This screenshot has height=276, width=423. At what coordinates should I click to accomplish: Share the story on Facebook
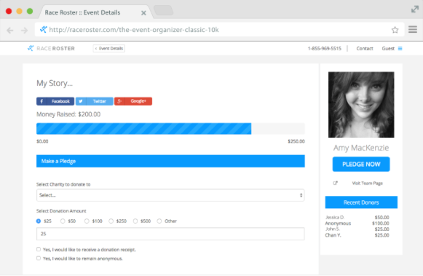point(55,101)
